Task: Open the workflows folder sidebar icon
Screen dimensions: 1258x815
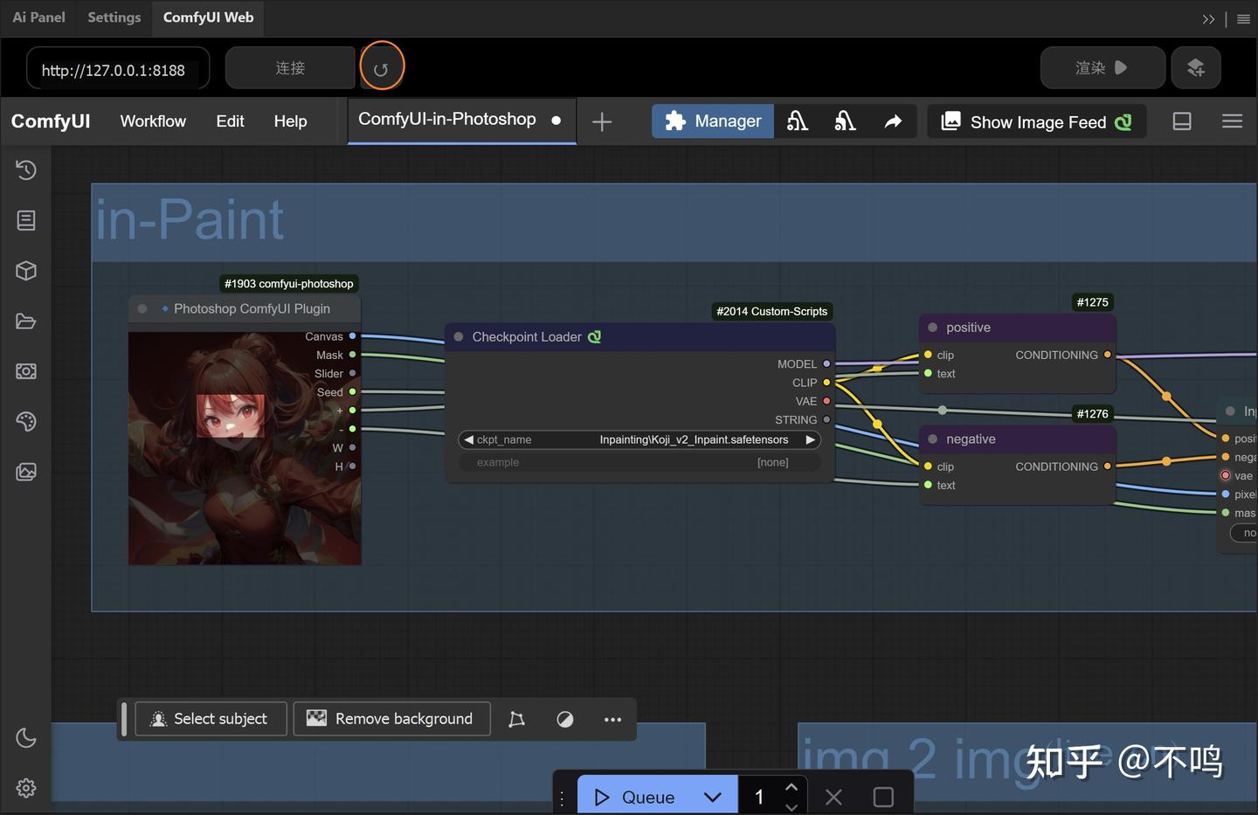Action: (x=26, y=321)
